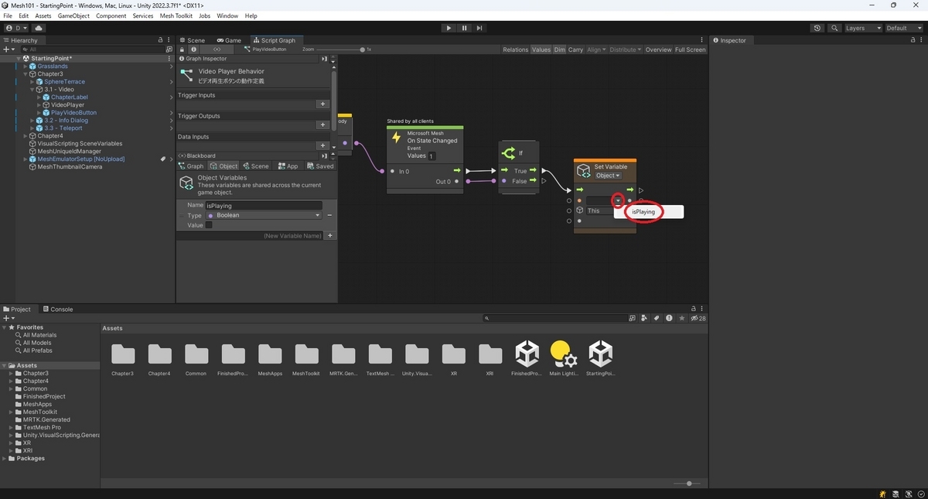This screenshot has width=928, height=499.
Task: Collapse the 3.1 - Video item
Action: coord(32,90)
